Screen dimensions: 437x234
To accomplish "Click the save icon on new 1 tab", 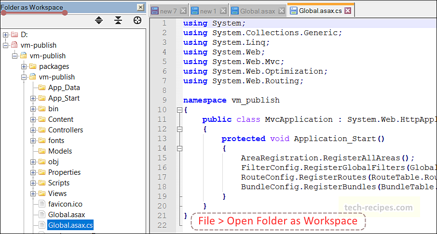I will (x=195, y=11).
